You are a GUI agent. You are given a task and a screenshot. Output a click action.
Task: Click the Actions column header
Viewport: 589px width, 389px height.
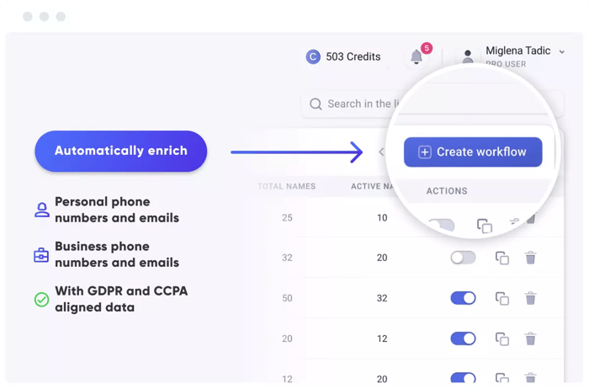click(447, 191)
